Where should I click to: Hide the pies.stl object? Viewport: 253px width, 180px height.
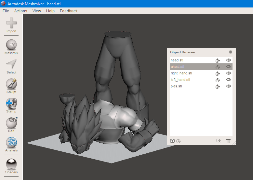(x=229, y=86)
